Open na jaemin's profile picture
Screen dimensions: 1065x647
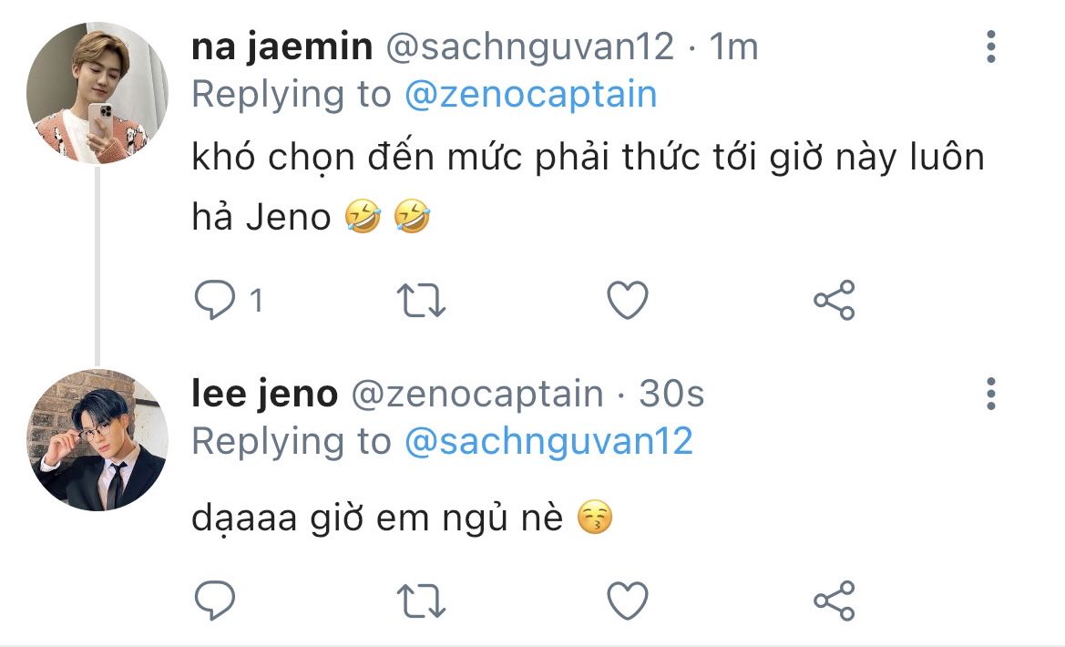[x=97, y=93]
